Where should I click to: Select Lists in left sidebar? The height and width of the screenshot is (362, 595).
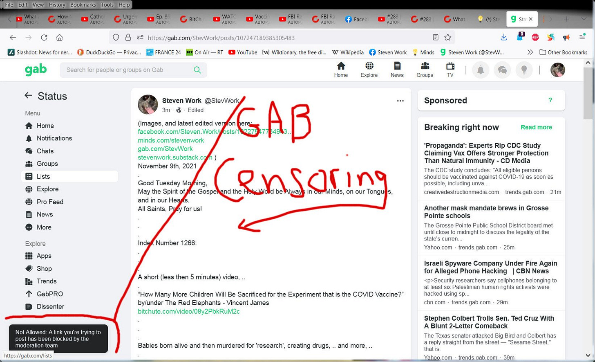[x=69, y=176]
